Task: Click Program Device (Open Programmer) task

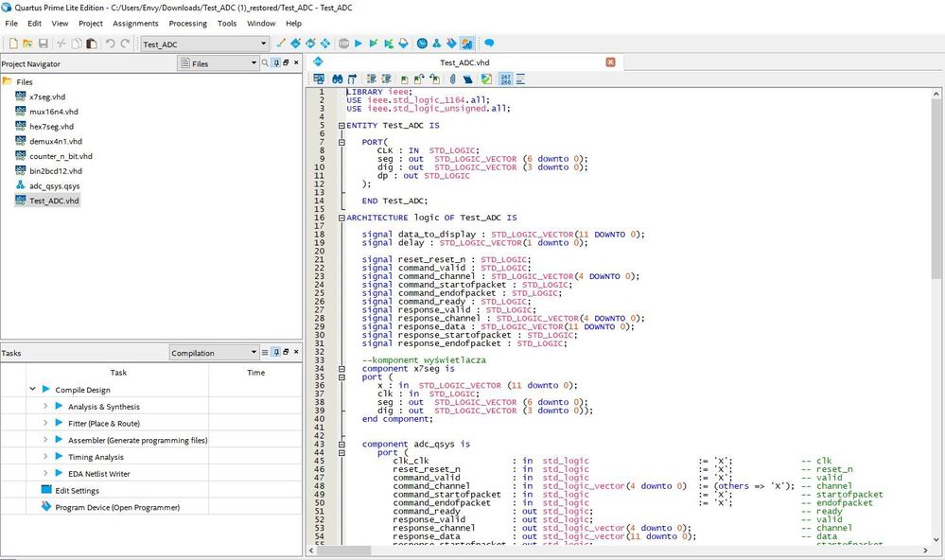Action: pos(116,507)
